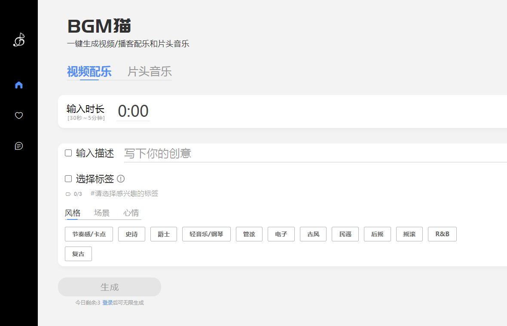
Task: Click info icon next to 选择标签
Action: [121, 179]
